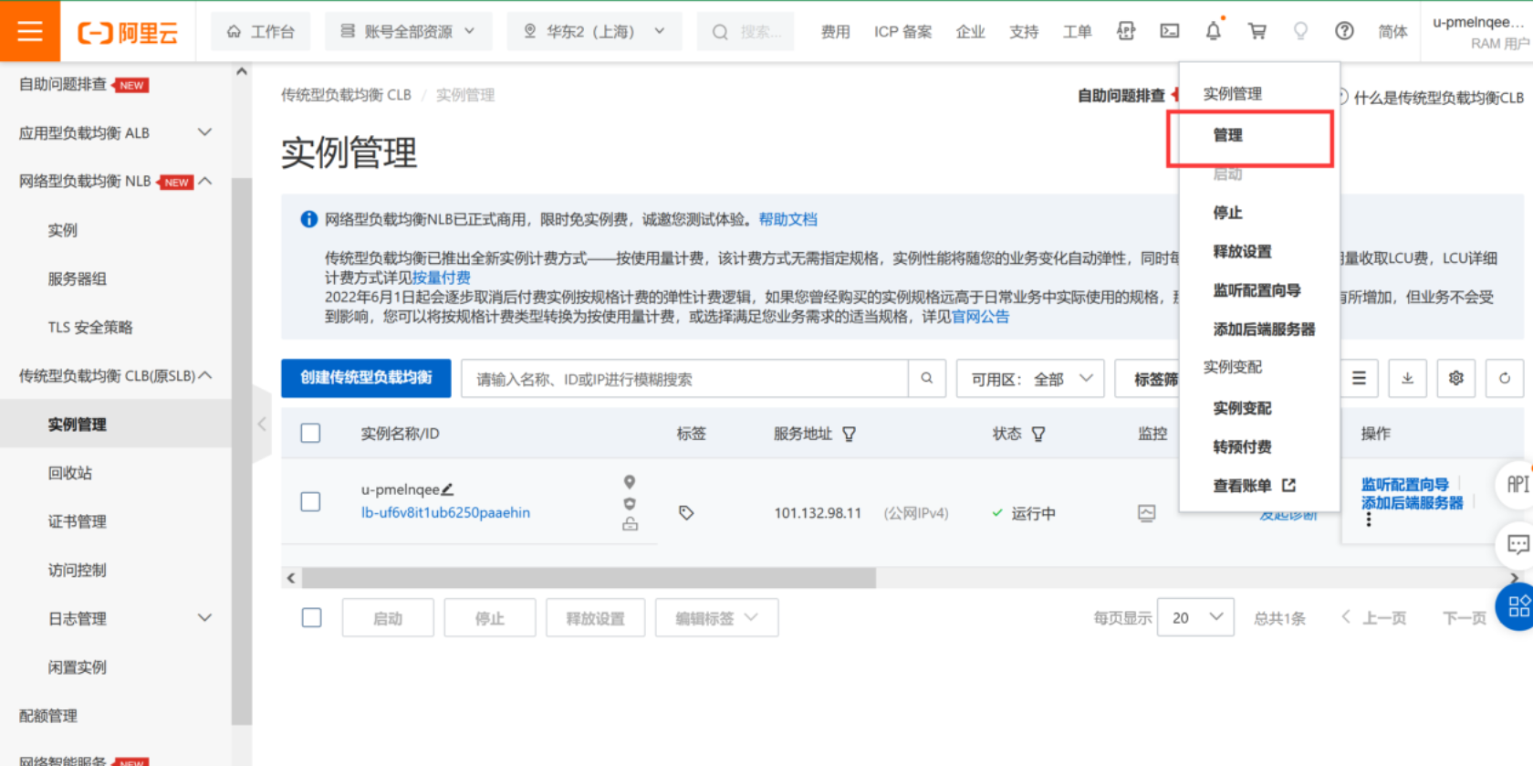Toggle the bottom select-all checkbox
The height and width of the screenshot is (766, 1533).
[x=311, y=617]
